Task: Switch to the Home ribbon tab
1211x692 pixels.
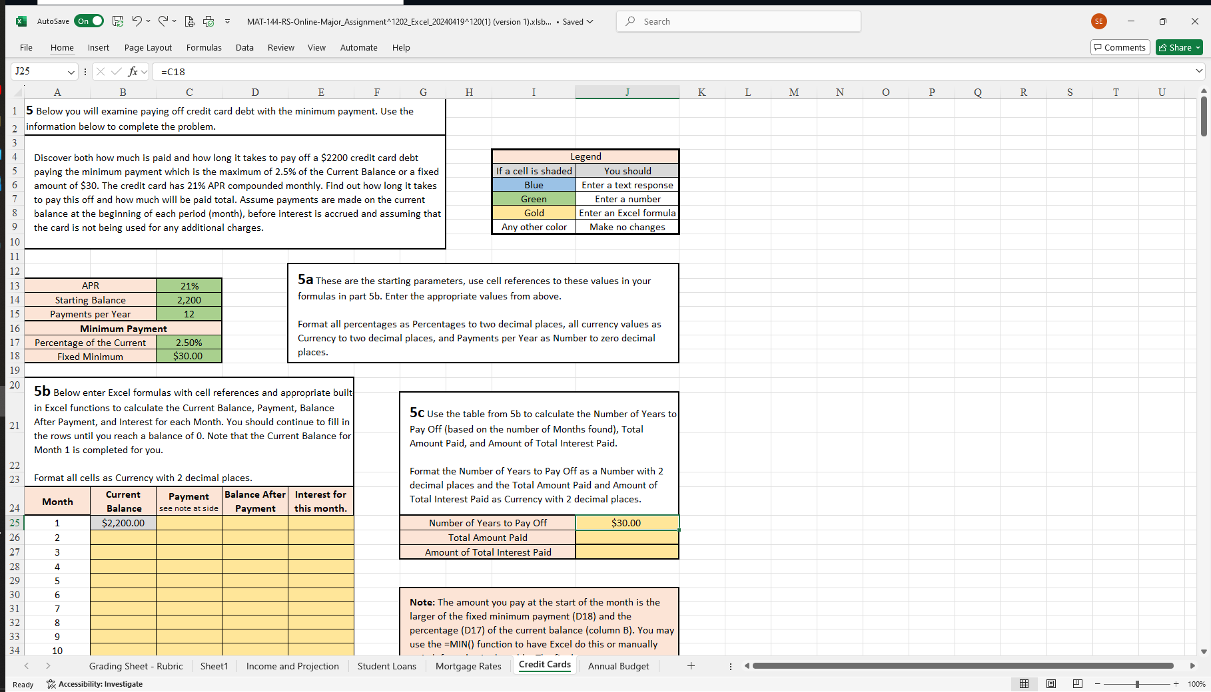Action: [62, 47]
